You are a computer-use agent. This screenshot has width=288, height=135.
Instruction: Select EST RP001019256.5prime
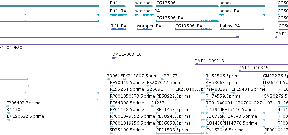coord(132,123)
